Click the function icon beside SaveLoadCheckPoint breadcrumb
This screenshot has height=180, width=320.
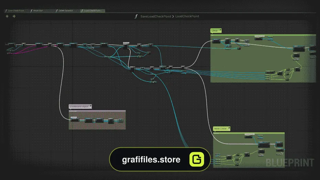click(136, 16)
